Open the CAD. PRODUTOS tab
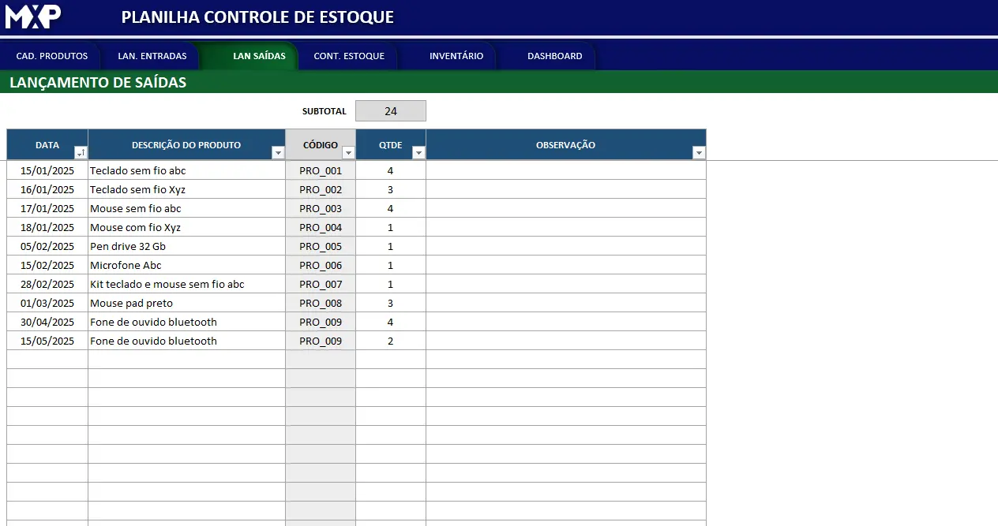 tap(52, 56)
